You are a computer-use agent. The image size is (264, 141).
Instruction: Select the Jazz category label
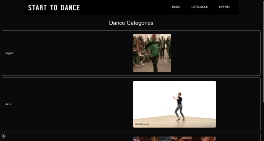(8, 104)
